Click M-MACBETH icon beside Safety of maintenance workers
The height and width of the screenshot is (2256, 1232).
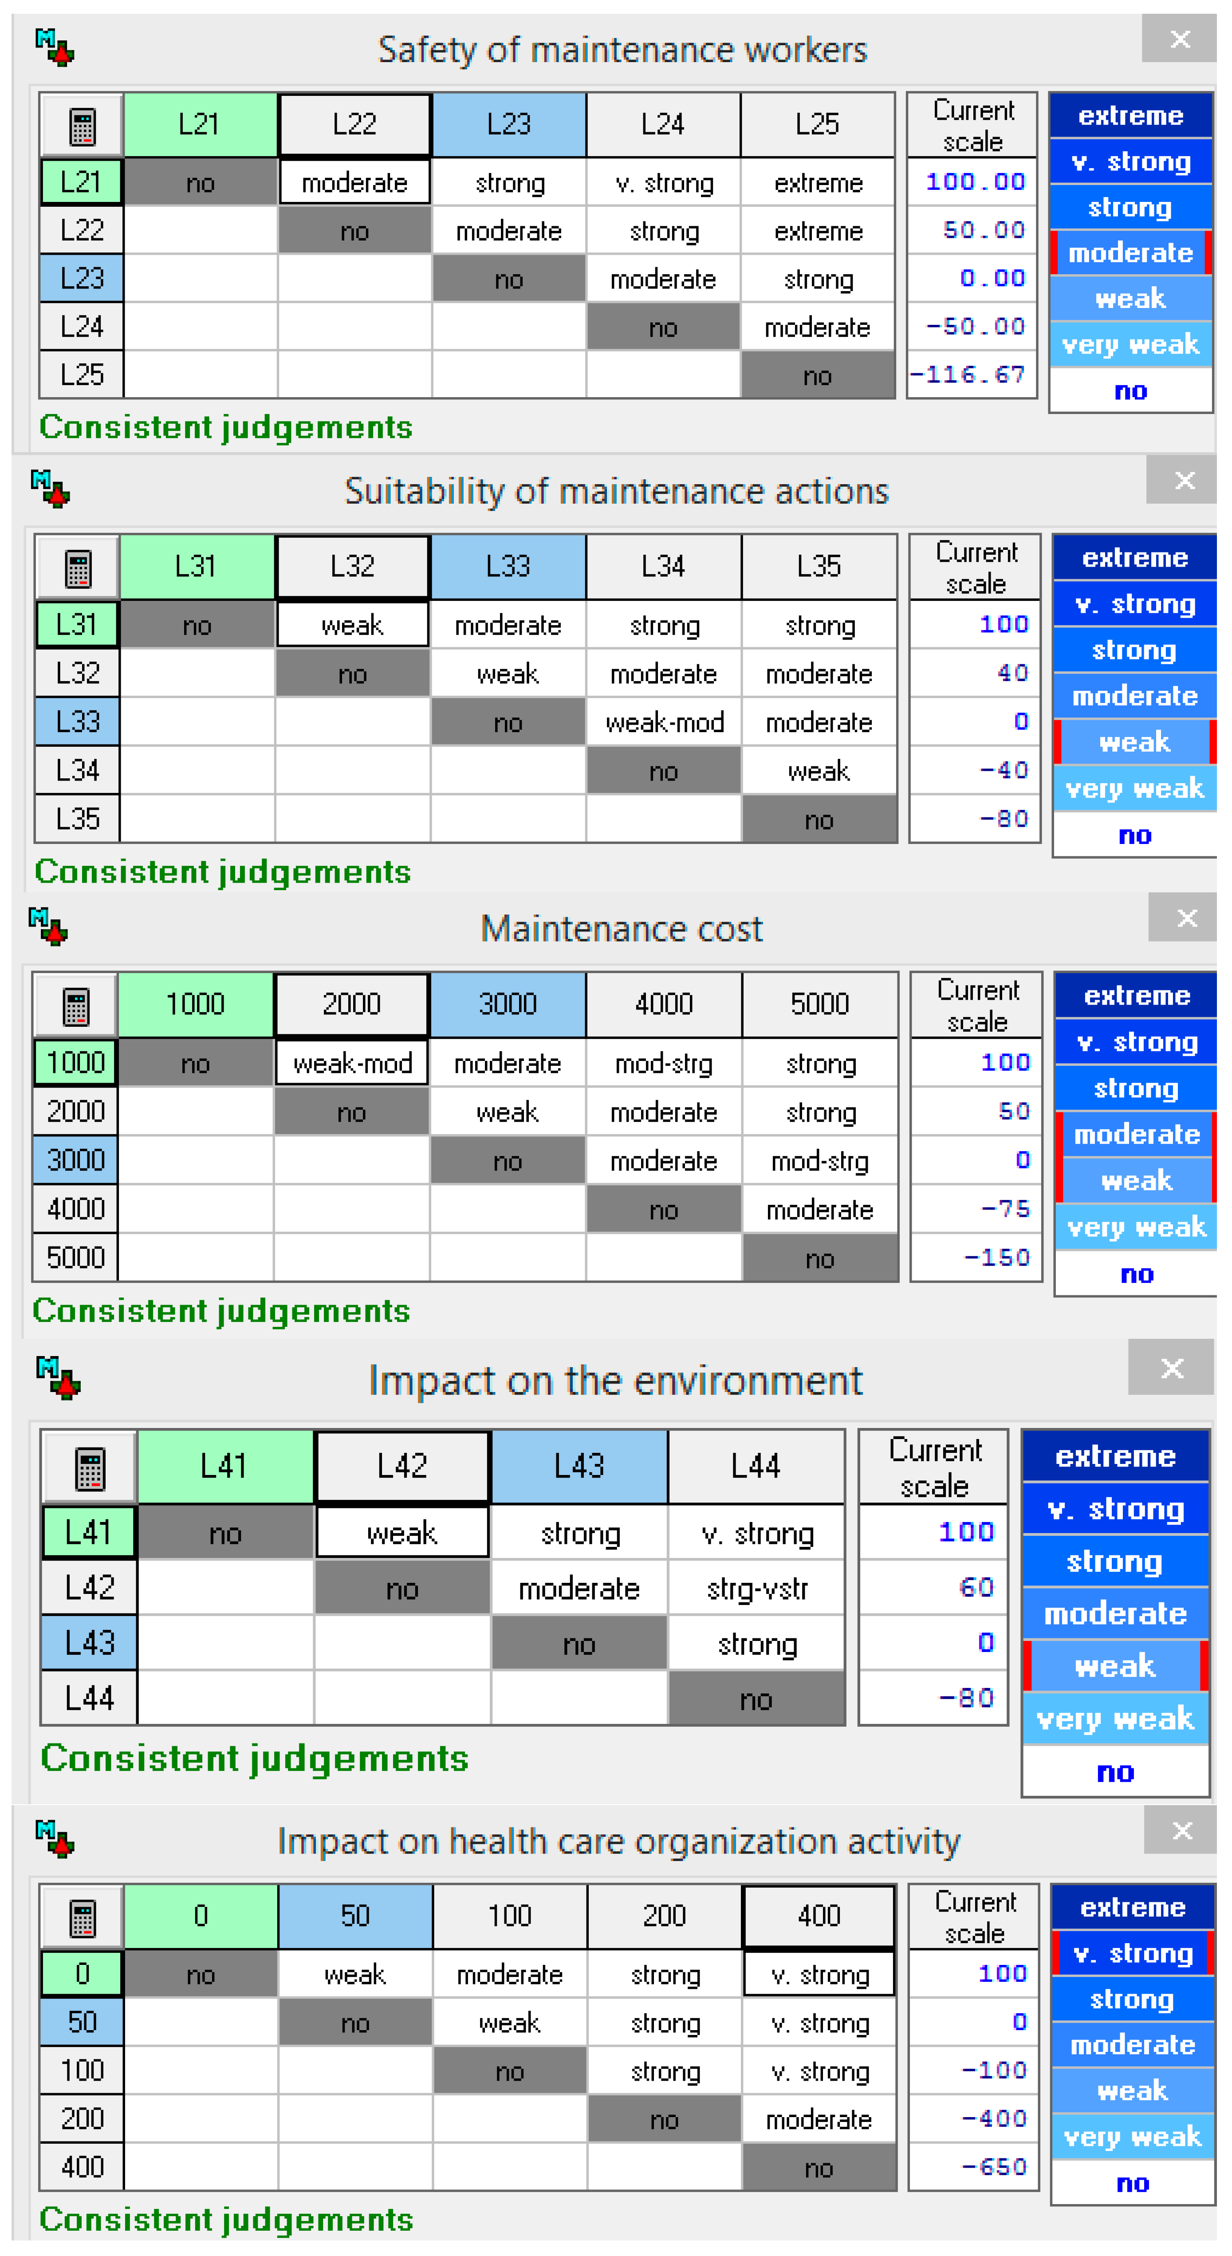pos(55,47)
